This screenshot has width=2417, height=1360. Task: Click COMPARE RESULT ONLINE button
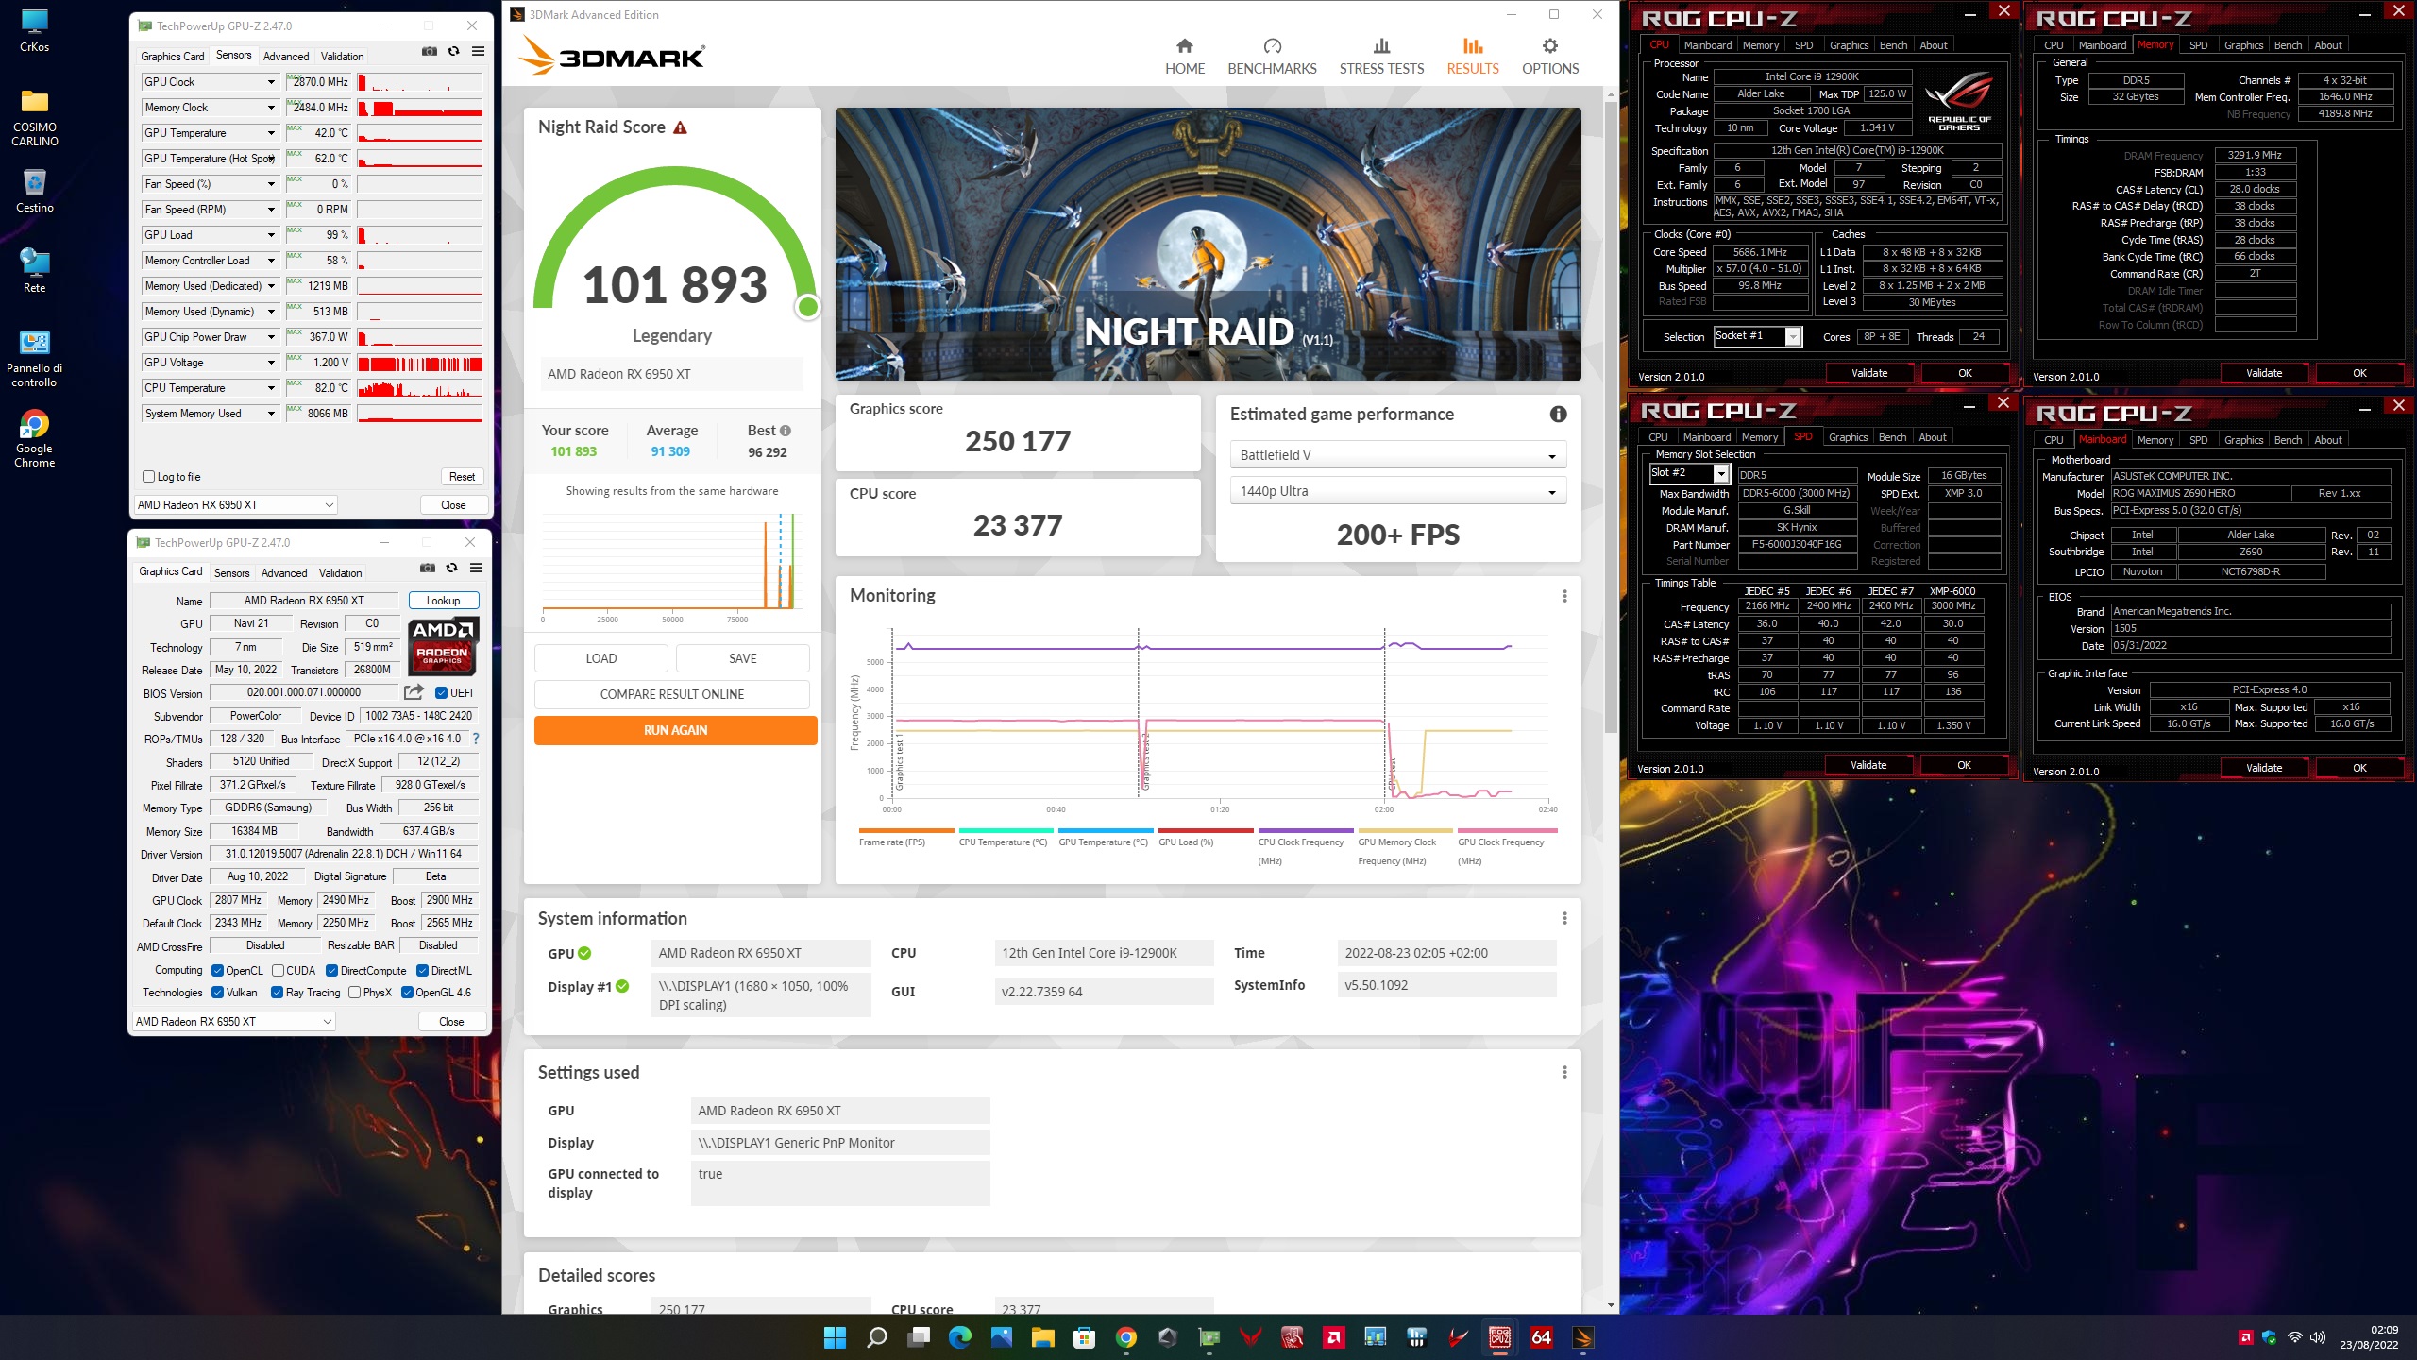tap(671, 694)
